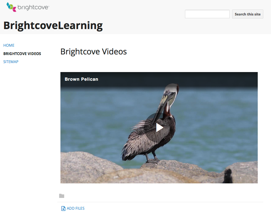Click the pelican's feet on the rock
This screenshot has width=271, height=214.
tap(152, 160)
